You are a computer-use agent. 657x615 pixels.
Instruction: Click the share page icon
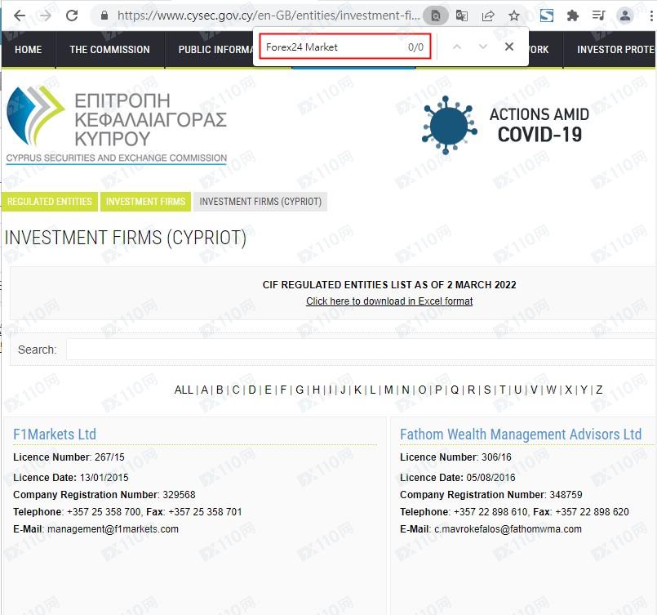tap(488, 16)
